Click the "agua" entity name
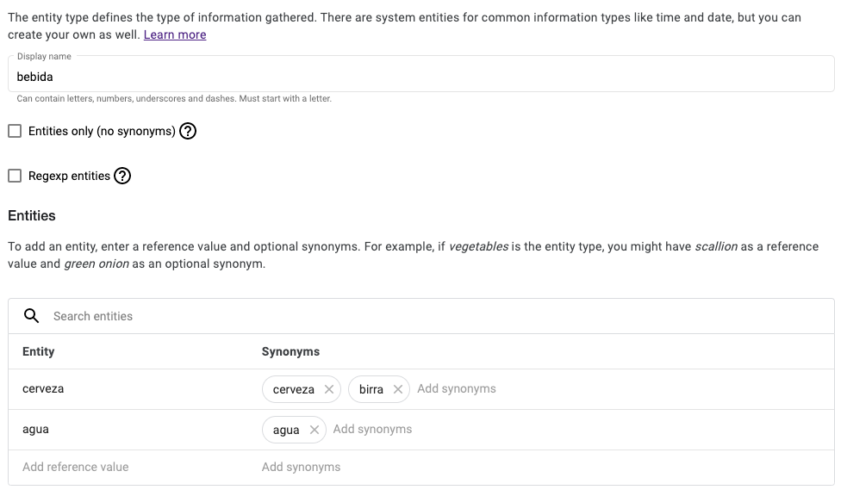847x496 pixels. [x=36, y=429]
